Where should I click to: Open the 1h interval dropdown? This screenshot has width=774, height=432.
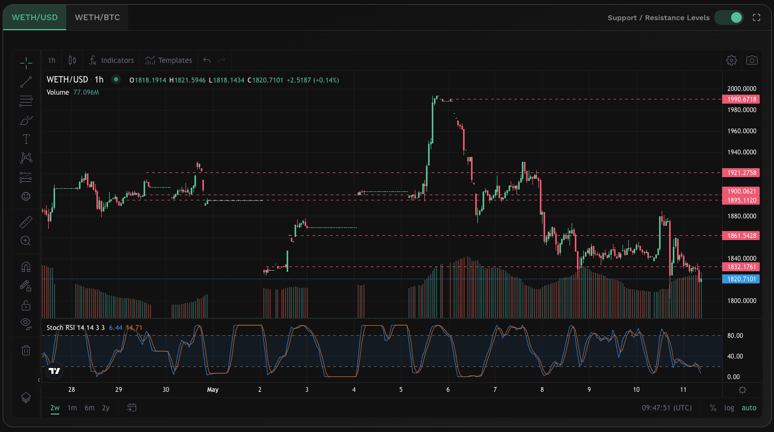51,60
